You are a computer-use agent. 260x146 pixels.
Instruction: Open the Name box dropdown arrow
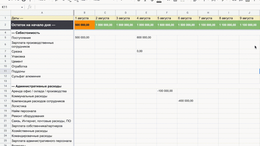coord(22,7)
